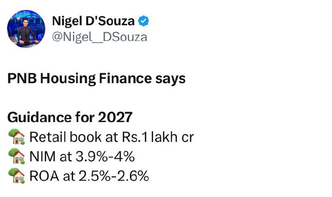
Task: Click the 'Rs.1 lakh cr' figure
Action: [x=158, y=137]
